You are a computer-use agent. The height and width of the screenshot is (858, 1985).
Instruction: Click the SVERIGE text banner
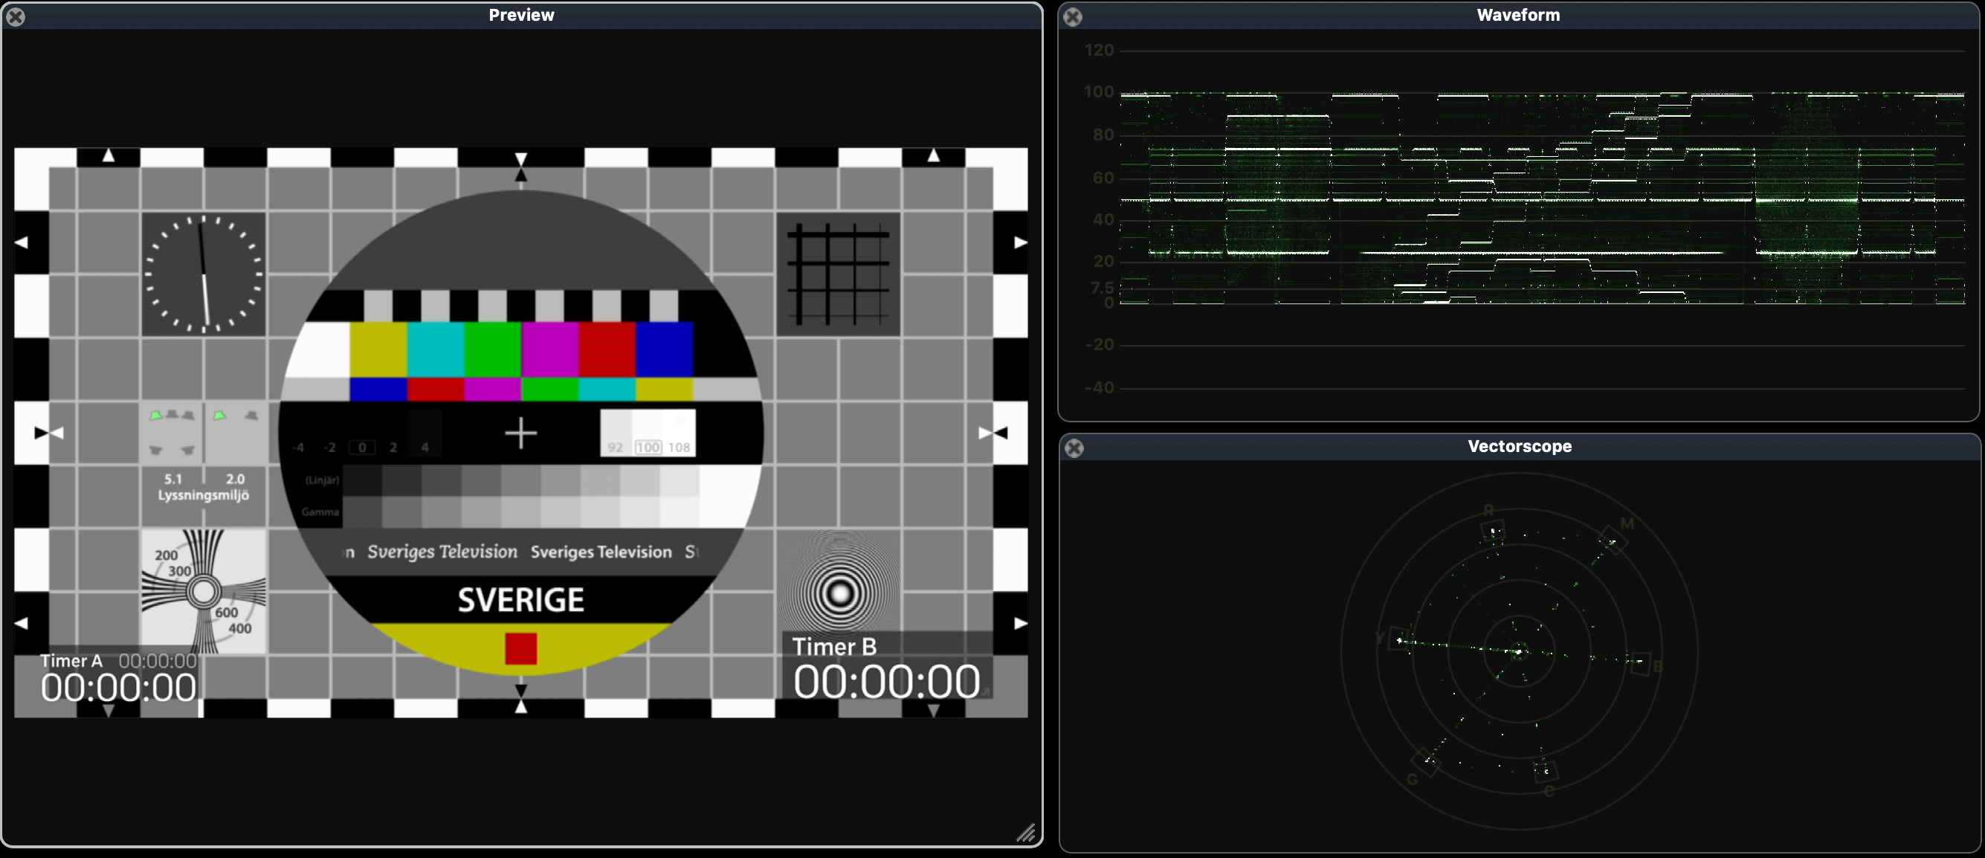(x=521, y=600)
